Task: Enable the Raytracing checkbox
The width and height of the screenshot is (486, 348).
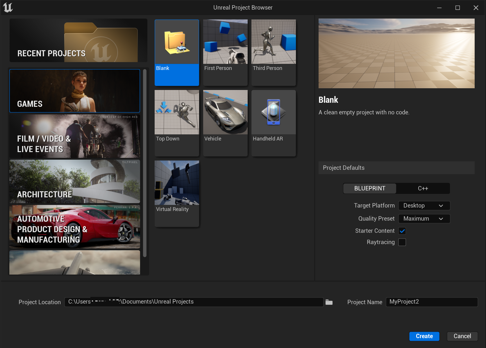Action: (402, 242)
